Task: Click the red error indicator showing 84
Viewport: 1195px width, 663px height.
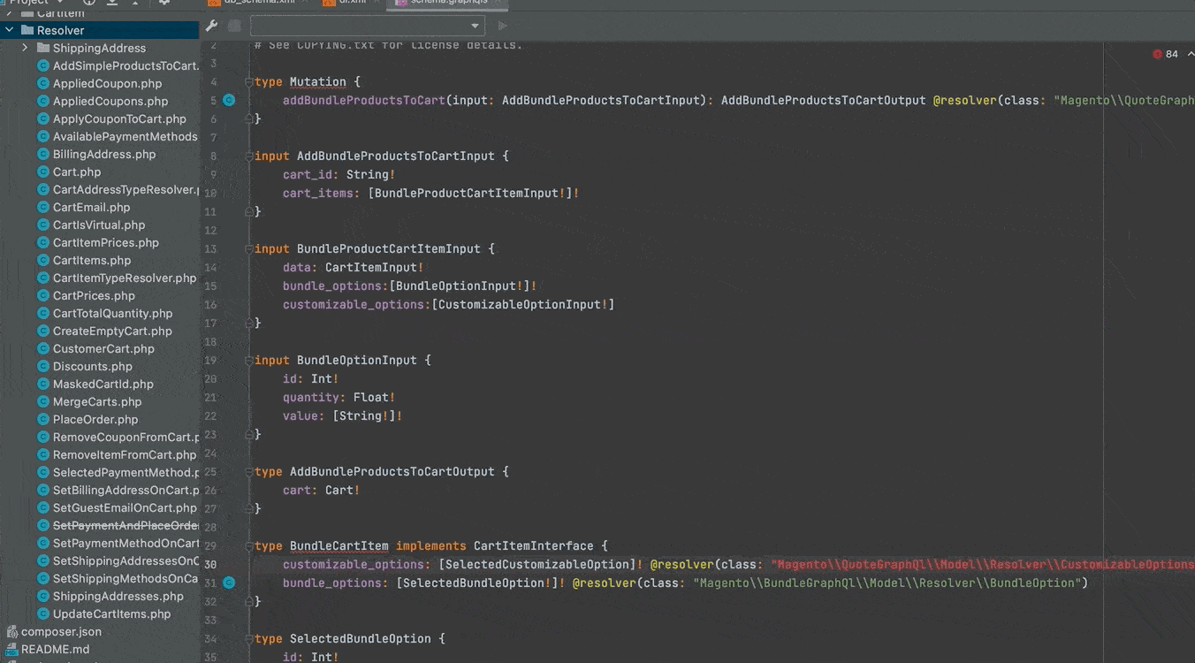Action: (x=1165, y=55)
